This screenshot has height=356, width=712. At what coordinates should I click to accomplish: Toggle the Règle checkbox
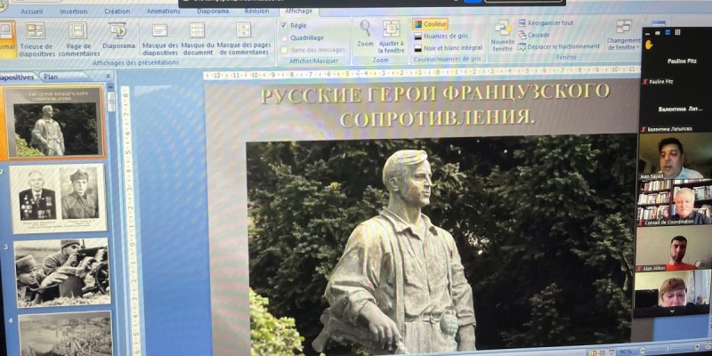coord(284,26)
